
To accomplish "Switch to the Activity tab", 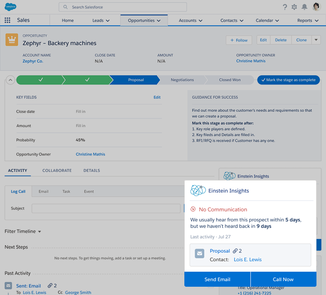I will (18, 171).
